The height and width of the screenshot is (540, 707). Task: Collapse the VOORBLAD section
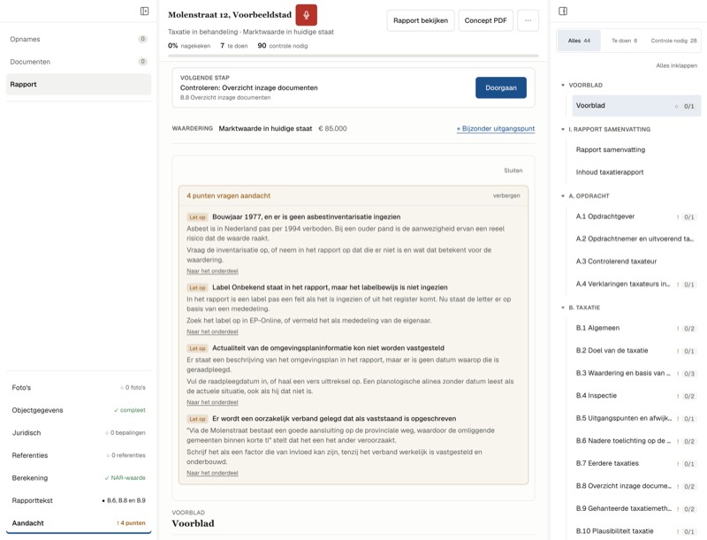(563, 85)
